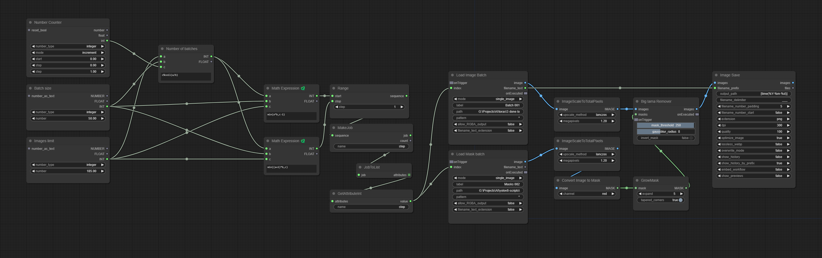Open the extension dropdown in Image Save
Image resolution: width=822 pixels, height=258 pixels.
point(753,119)
